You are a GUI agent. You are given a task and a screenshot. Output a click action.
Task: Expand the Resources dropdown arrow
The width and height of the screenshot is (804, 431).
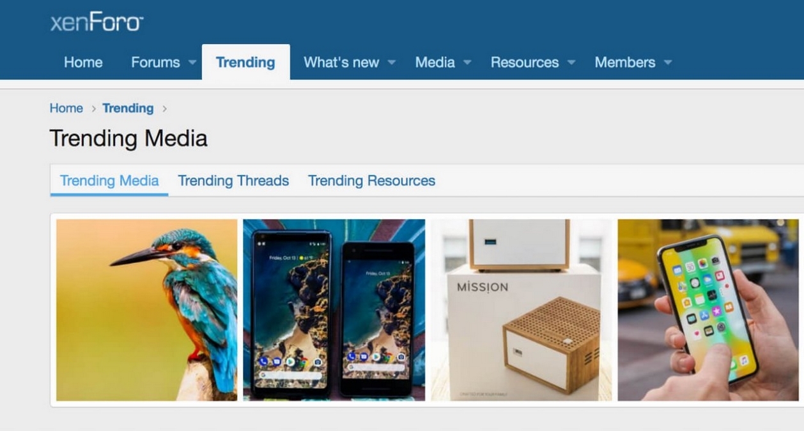click(x=571, y=63)
